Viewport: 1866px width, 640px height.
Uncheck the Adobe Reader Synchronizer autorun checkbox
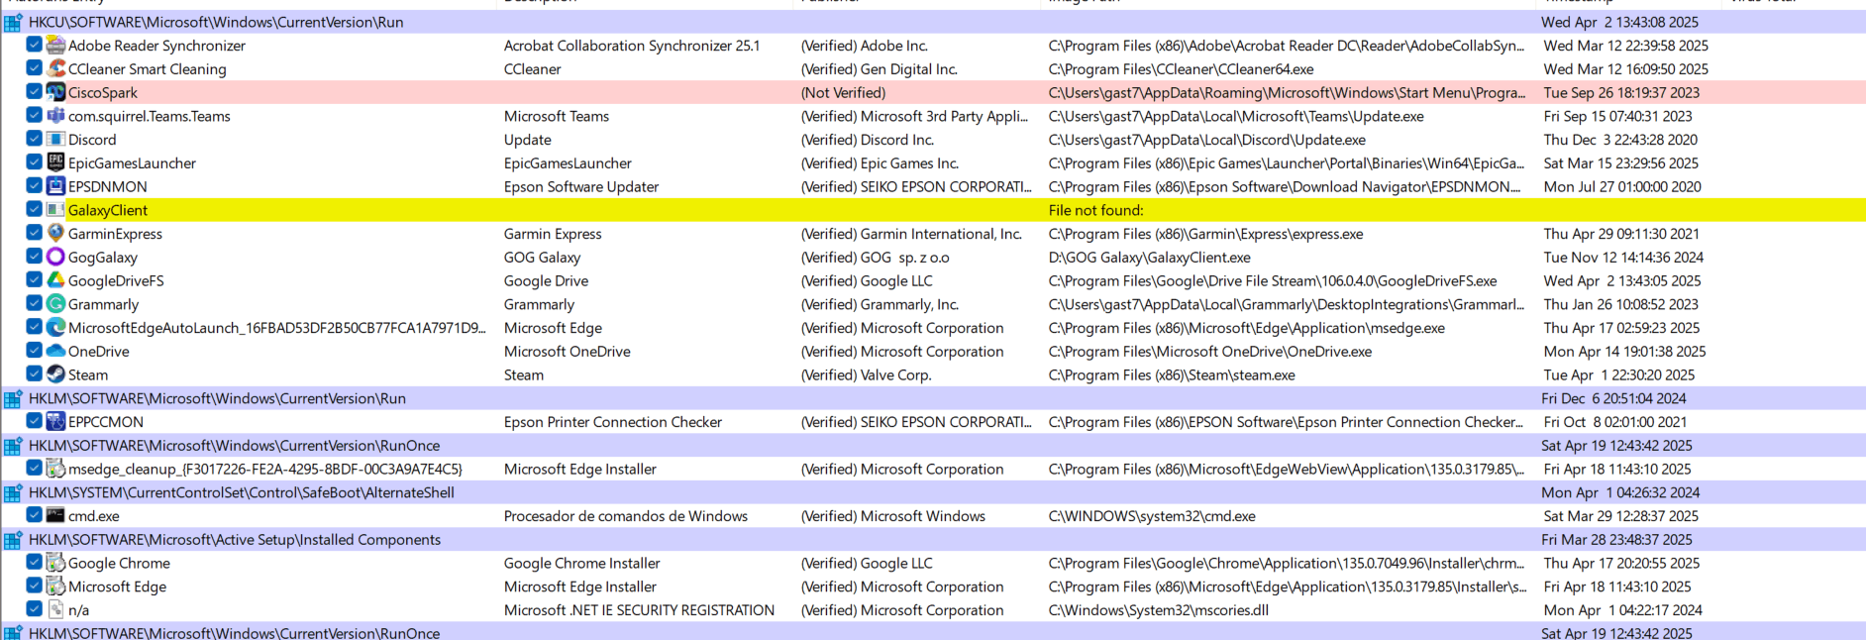coord(35,45)
